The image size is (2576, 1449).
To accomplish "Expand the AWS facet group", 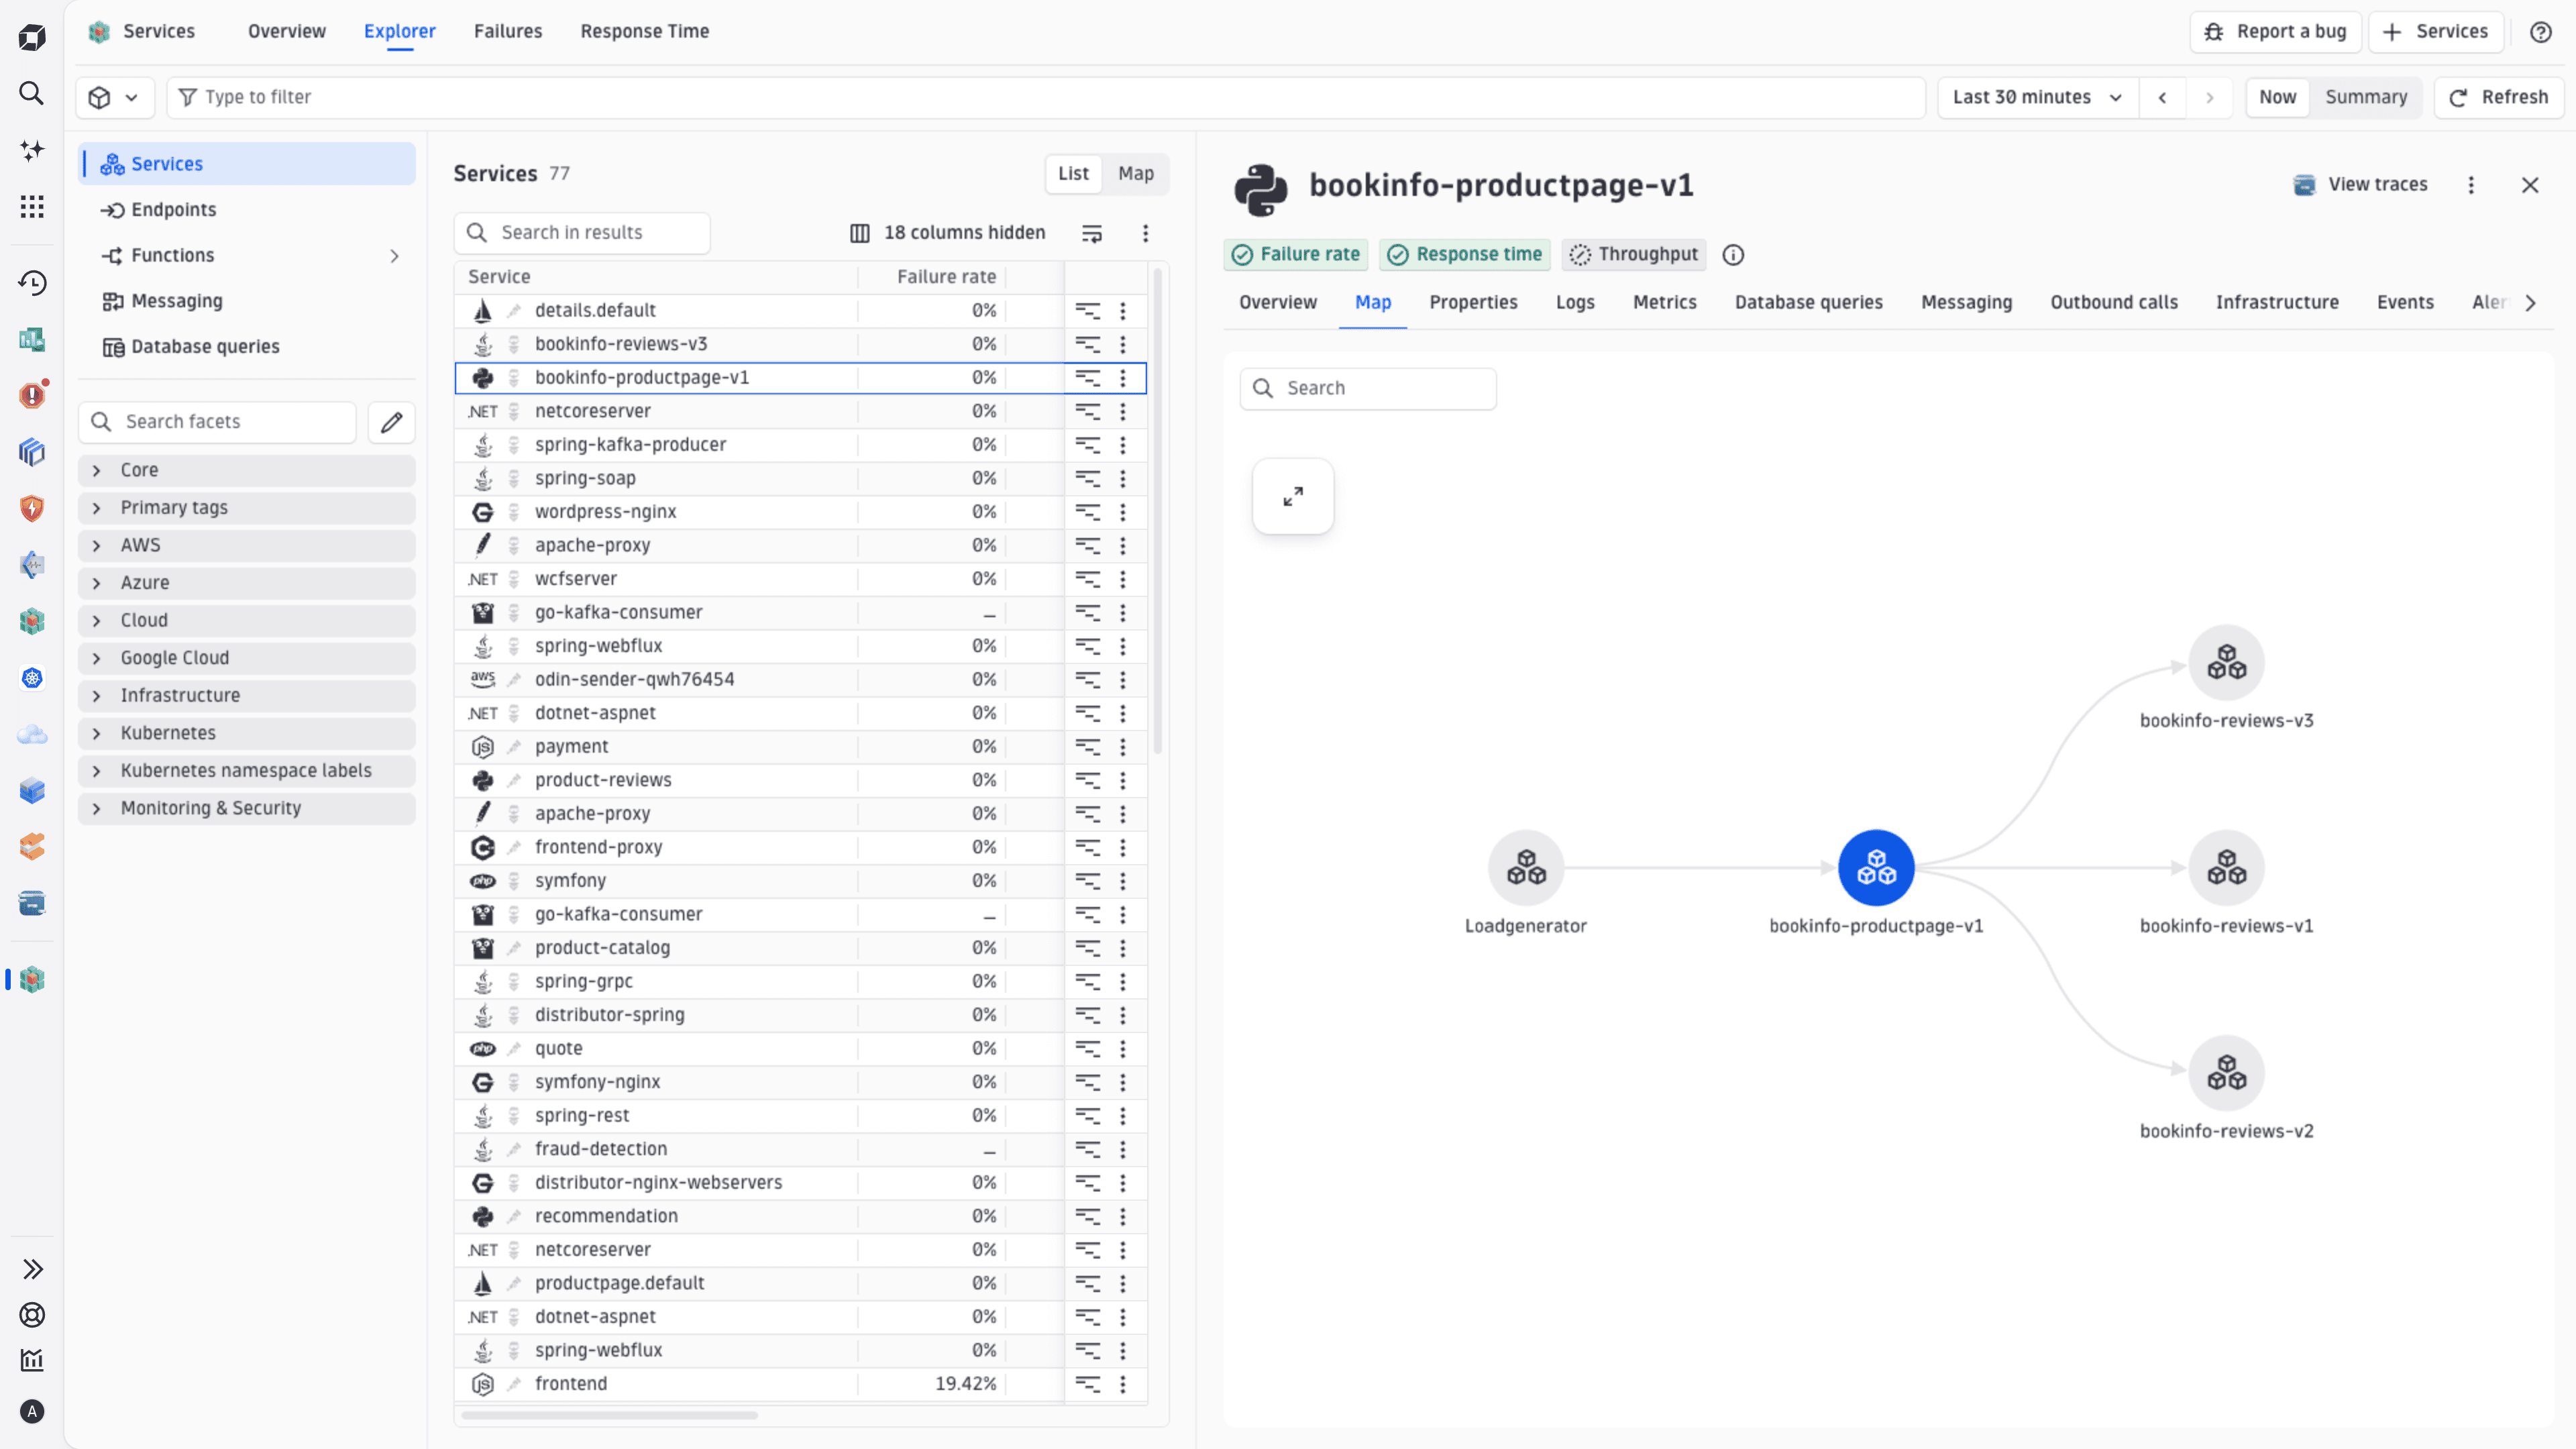I will point(247,546).
